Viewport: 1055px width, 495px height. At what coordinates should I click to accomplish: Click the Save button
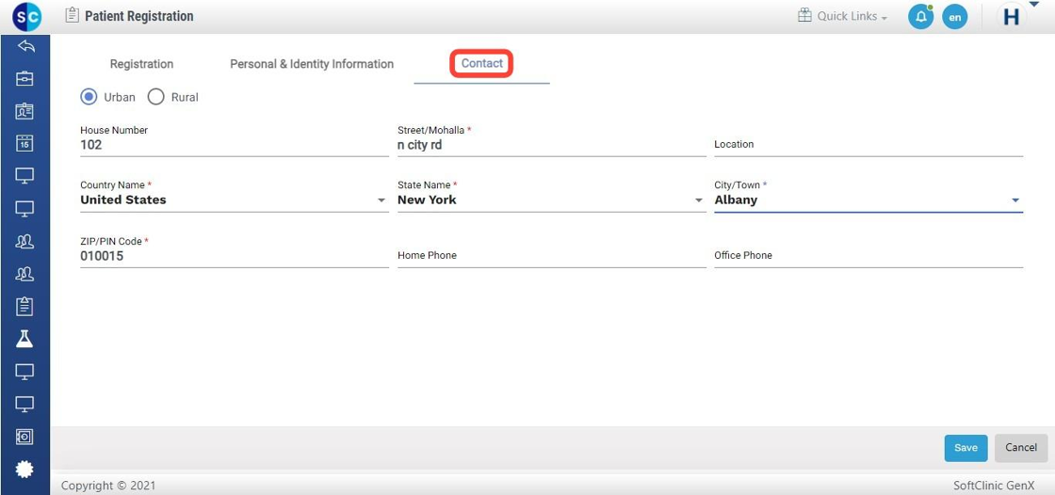(966, 448)
